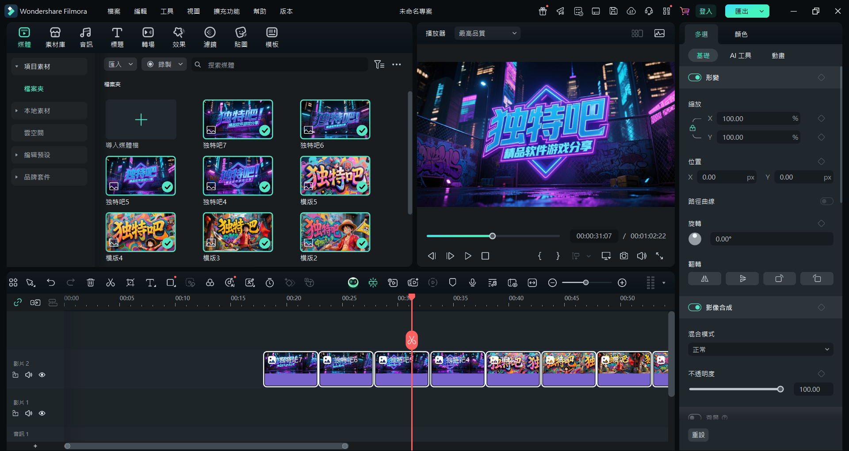Open the Transitions (轉場) panel
This screenshot has height=451, width=849.
(148, 37)
